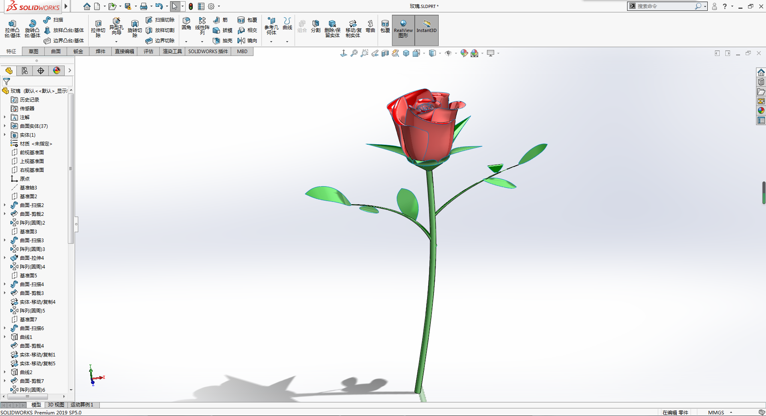Select the Wrap (包覆) tool beside Rib
Viewport: 766px width, 416px height.
[x=247, y=20]
